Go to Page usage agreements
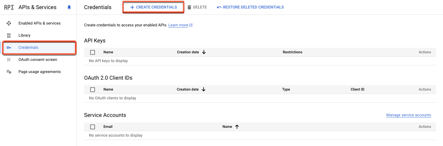The height and width of the screenshot is (146, 443). [x=39, y=72]
